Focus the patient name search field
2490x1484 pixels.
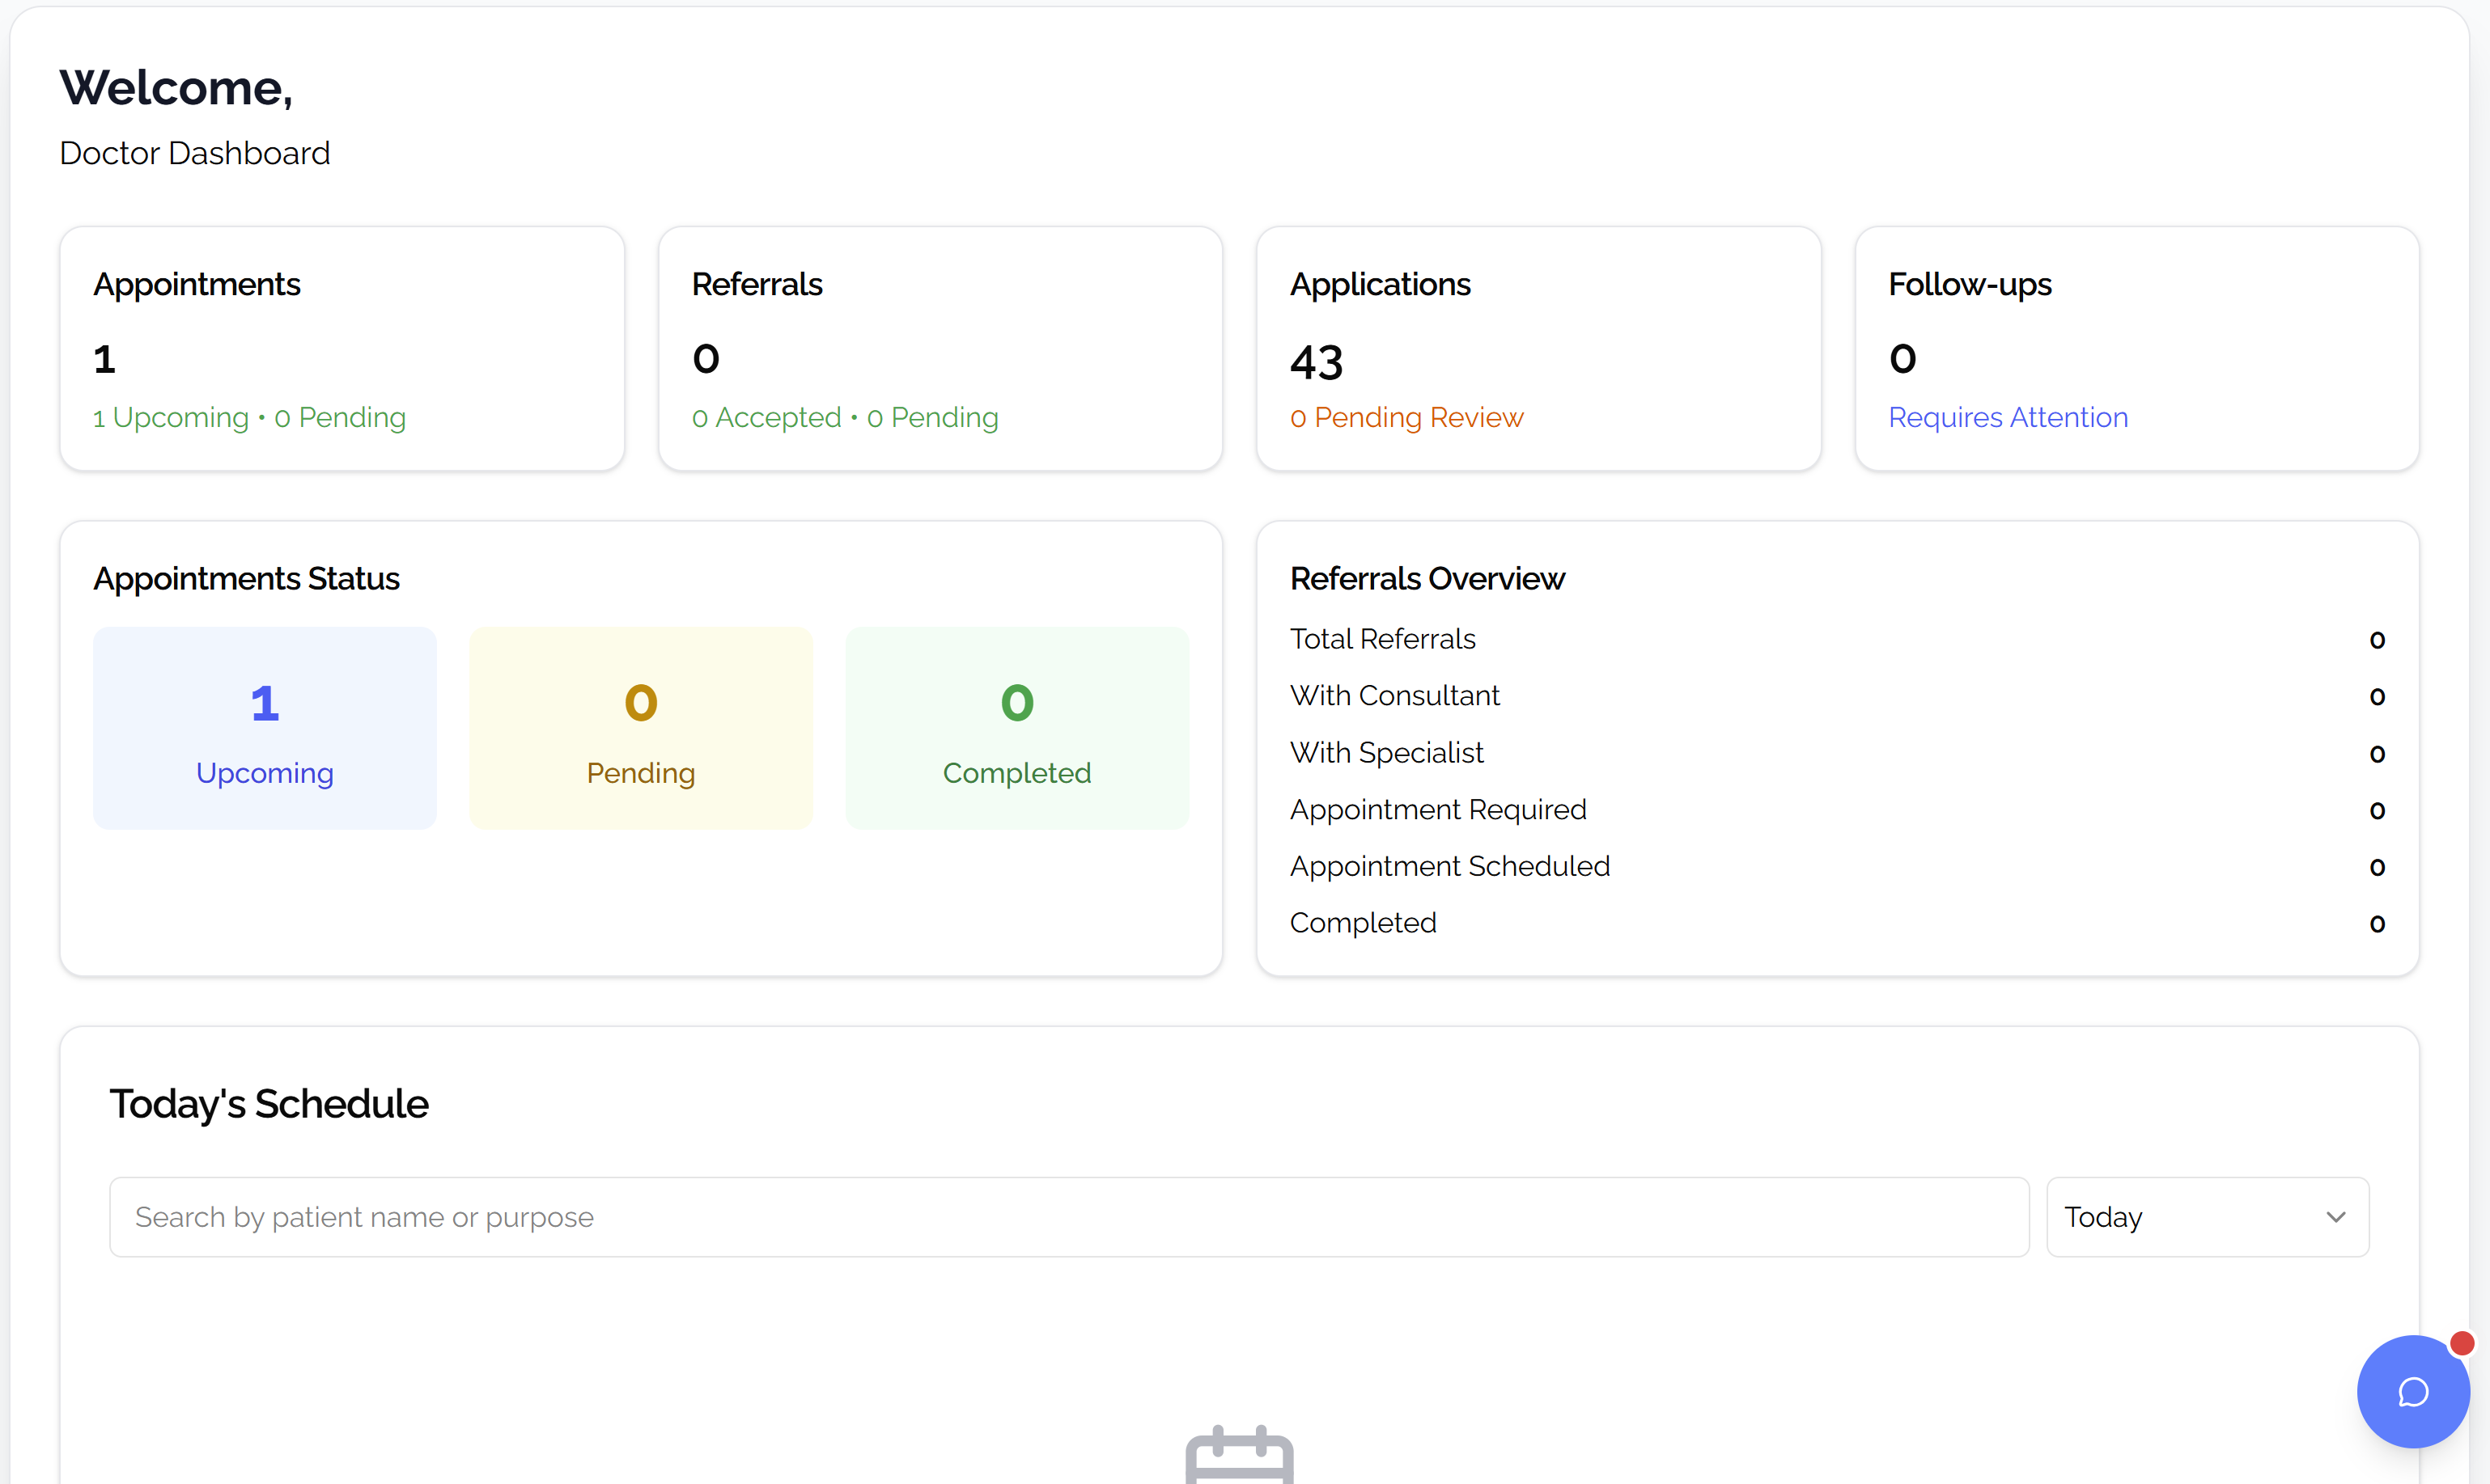point(1068,1217)
